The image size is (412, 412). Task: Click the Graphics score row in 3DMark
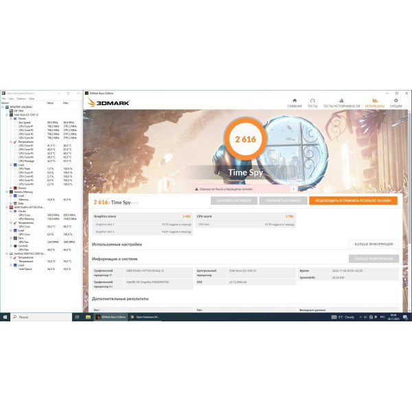coord(142,216)
